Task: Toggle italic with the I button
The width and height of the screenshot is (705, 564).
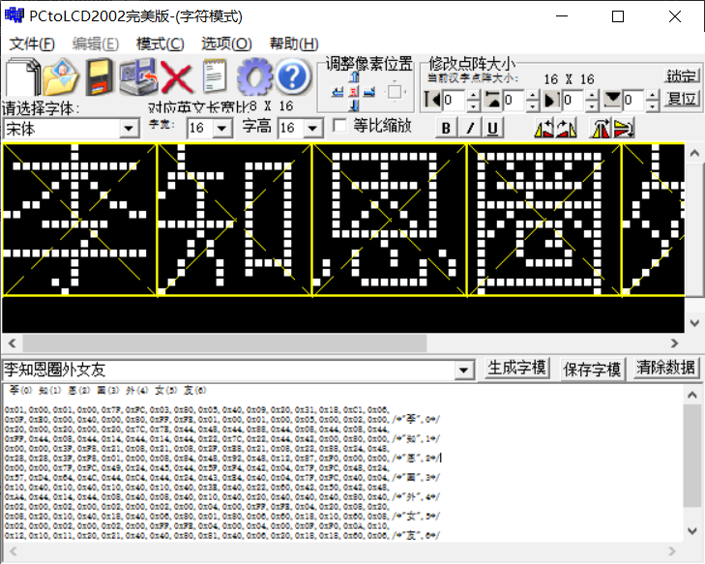Action: tap(470, 128)
